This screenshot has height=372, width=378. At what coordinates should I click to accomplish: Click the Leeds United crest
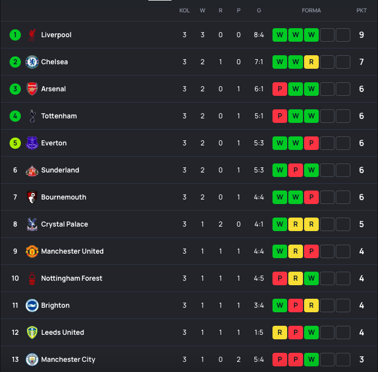coord(32,333)
